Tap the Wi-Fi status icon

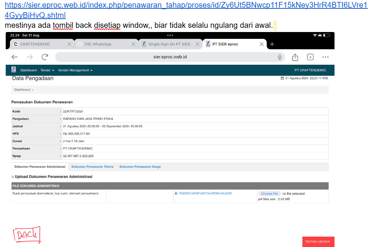click(x=315, y=35)
